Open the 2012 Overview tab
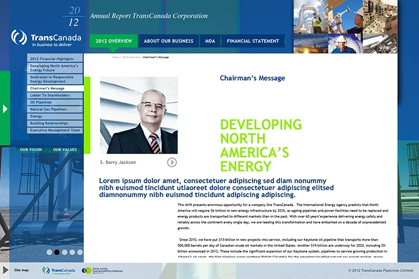The image size is (419, 279). (x=114, y=41)
